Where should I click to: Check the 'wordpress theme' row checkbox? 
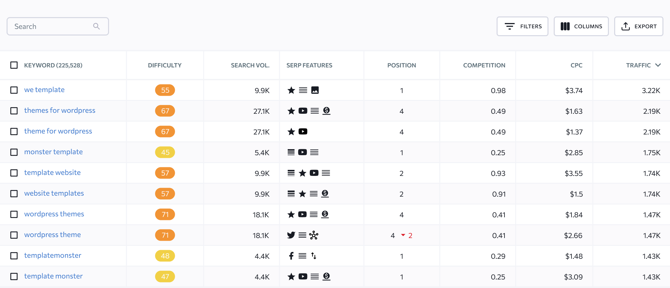(x=14, y=235)
